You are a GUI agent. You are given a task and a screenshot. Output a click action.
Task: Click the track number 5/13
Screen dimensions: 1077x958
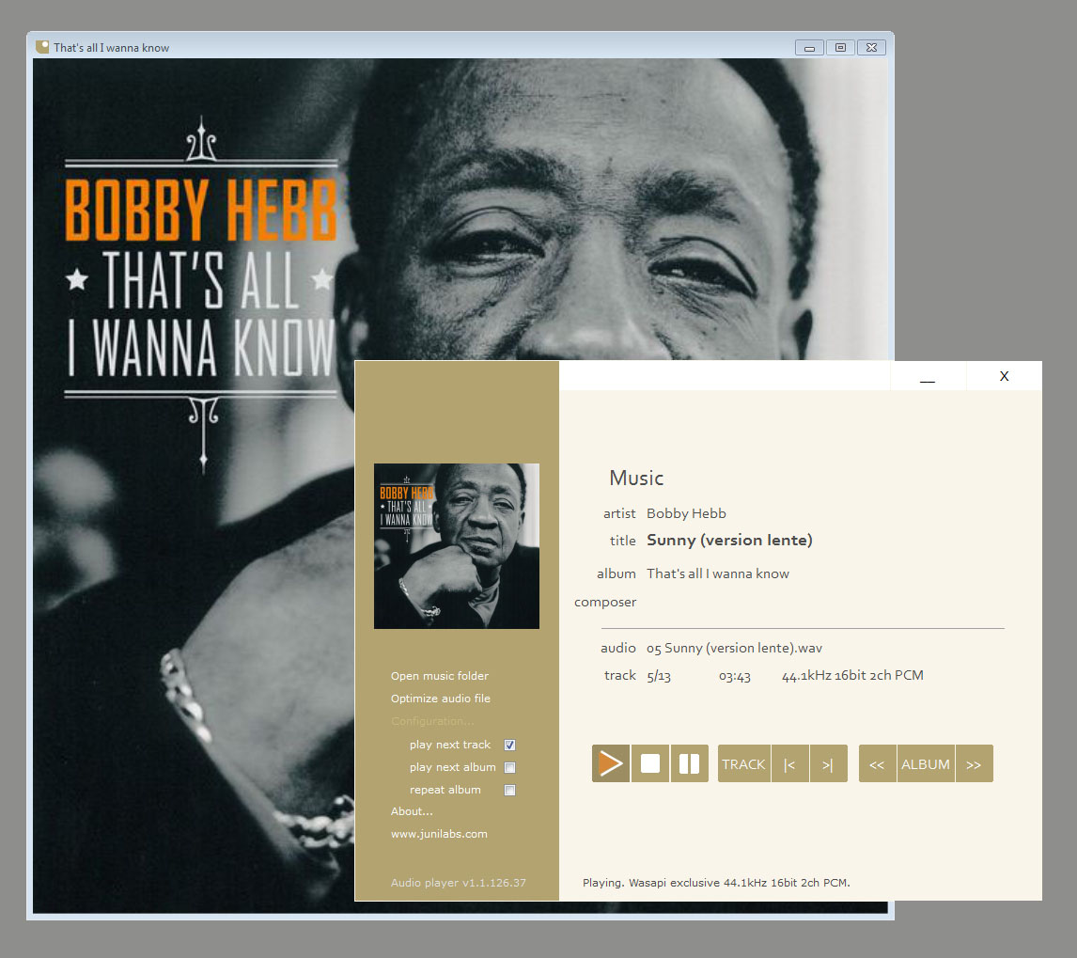click(x=659, y=676)
